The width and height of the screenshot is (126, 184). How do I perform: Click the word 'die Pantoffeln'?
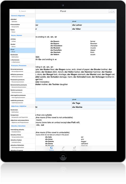56,50
